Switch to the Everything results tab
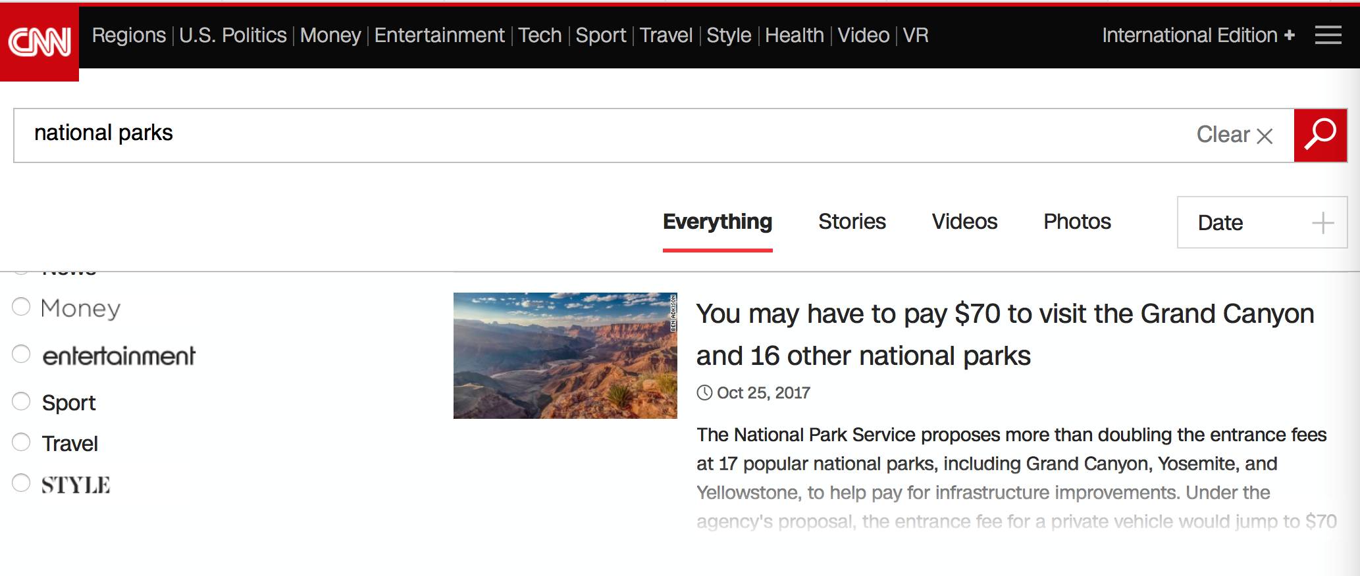Screen dimensions: 1360x576 coord(718,222)
